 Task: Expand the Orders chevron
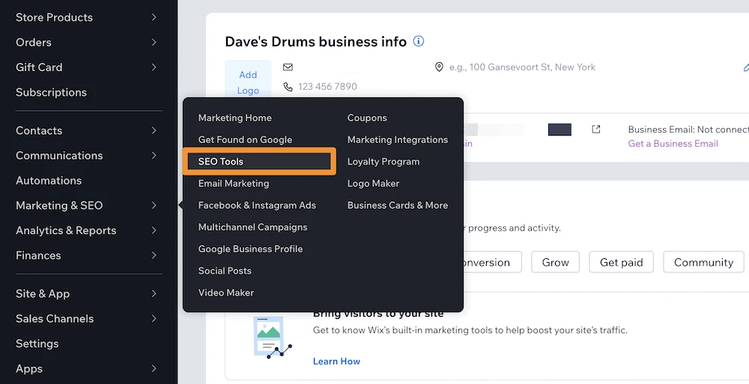point(154,42)
